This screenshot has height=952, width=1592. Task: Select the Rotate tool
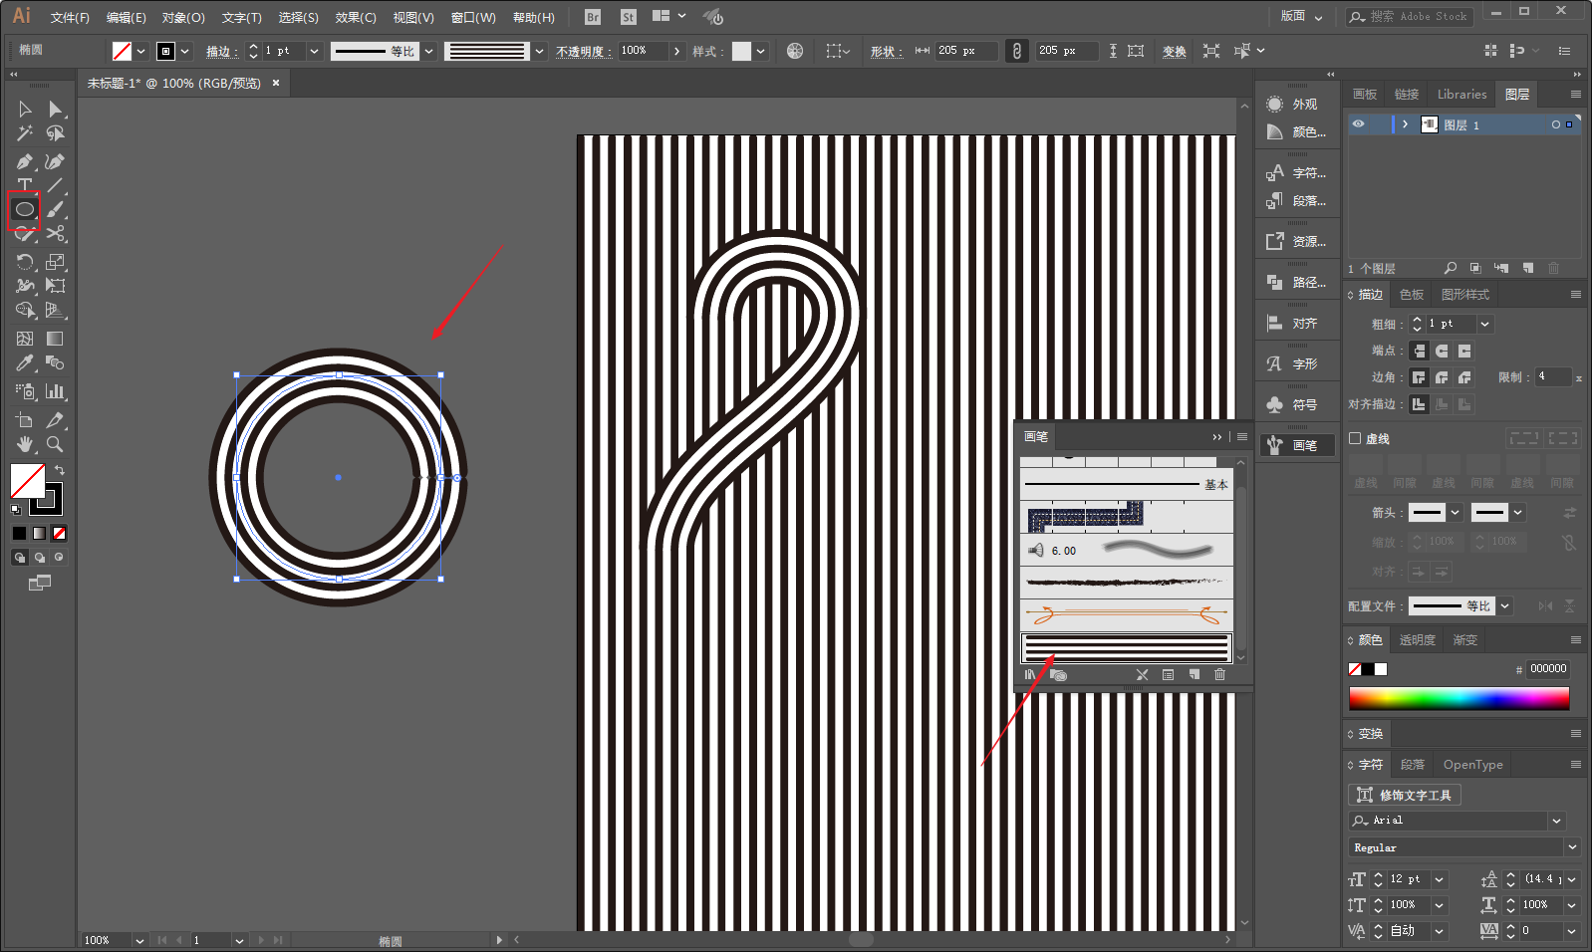25,262
